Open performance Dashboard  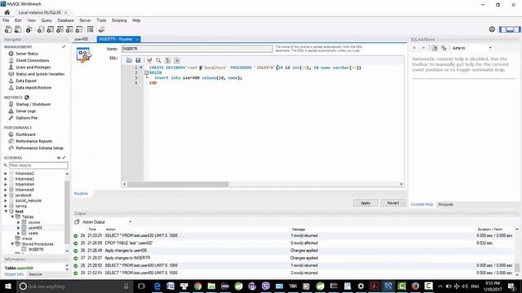click(x=25, y=134)
